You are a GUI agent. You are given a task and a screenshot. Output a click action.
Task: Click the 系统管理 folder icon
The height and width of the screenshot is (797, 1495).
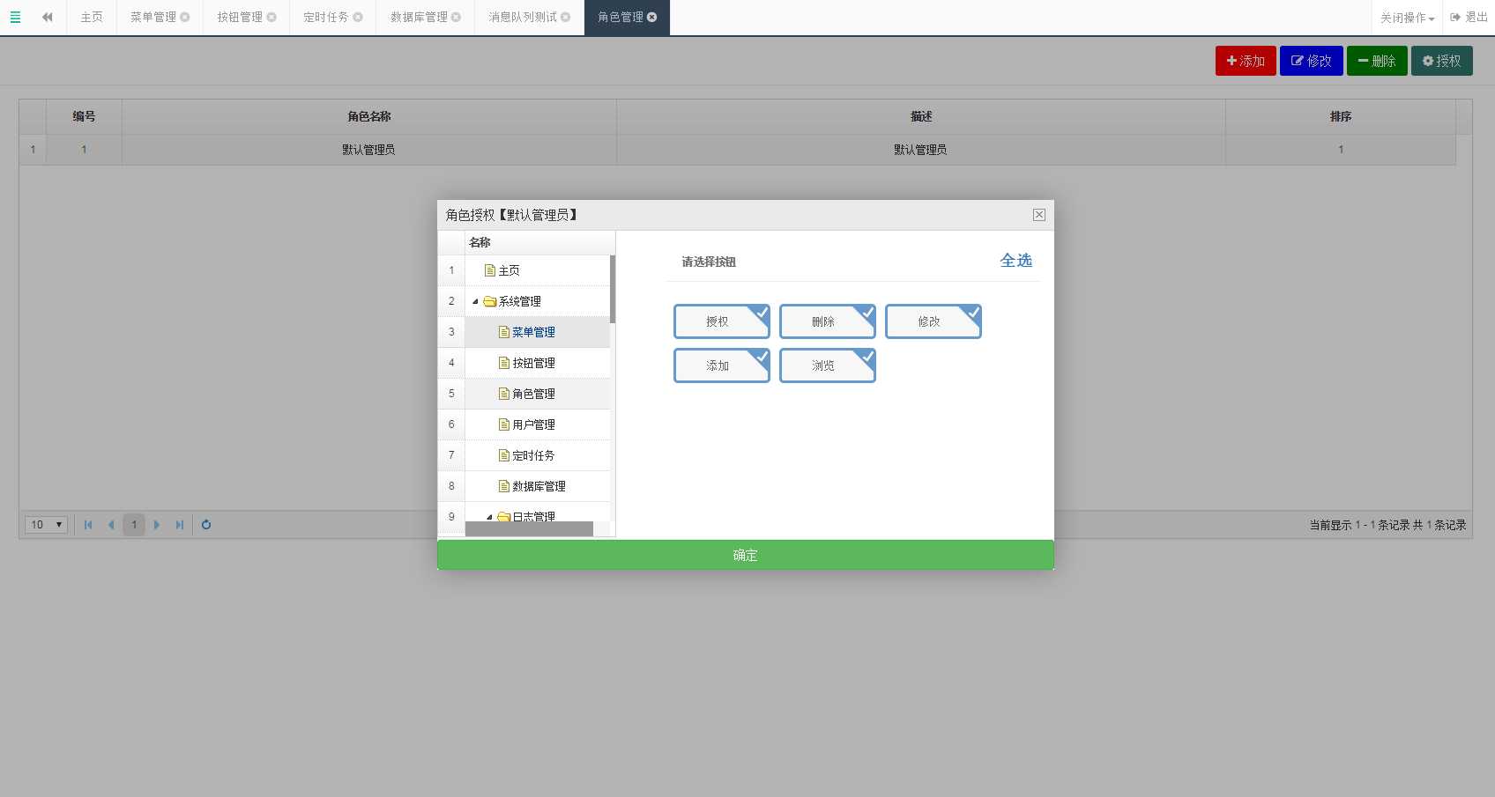(x=490, y=301)
